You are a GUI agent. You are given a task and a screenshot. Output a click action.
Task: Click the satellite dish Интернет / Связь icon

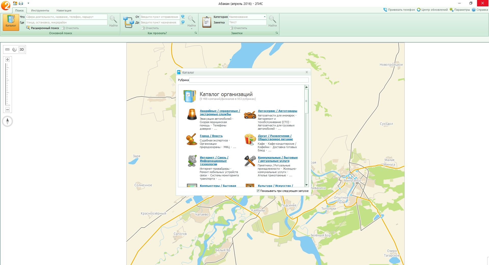pyautogui.click(x=192, y=161)
